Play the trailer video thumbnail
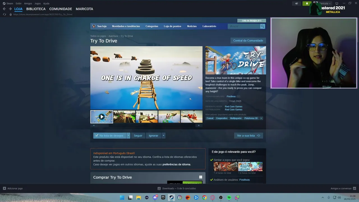This screenshot has width=359, height=202. point(102,117)
